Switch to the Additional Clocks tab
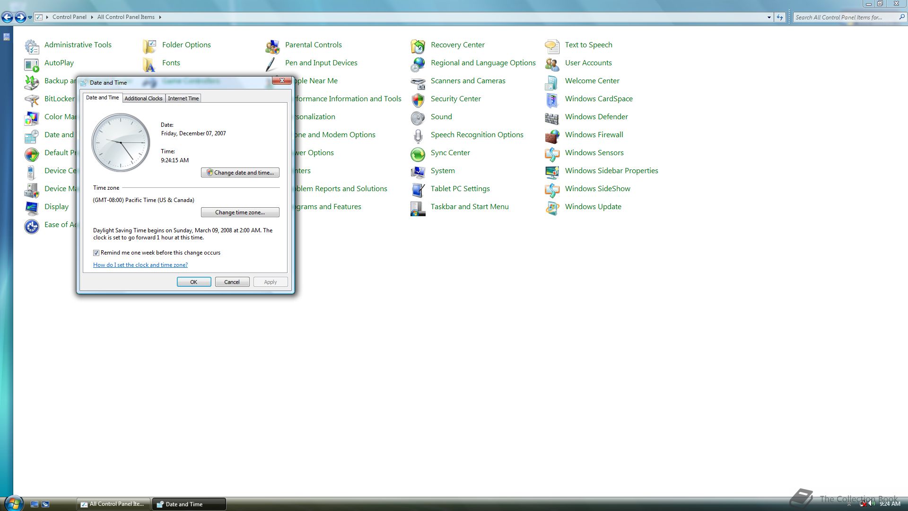This screenshot has height=511, width=908. (143, 98)
